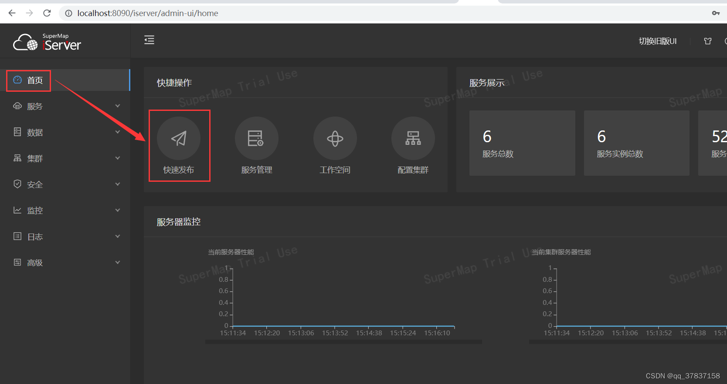Click 切换旧版UI link
The width and height of the screenshot is (727, 384).
coord(658,41)
